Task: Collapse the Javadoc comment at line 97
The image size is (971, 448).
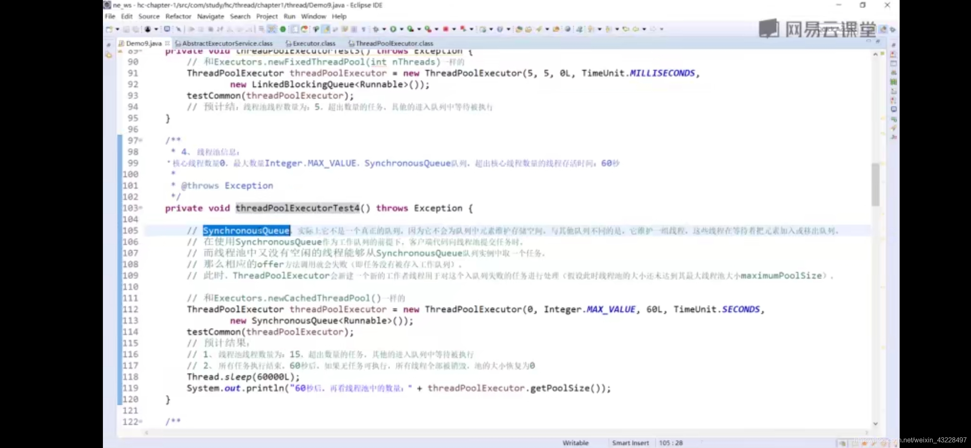Action: coord(141,140)
